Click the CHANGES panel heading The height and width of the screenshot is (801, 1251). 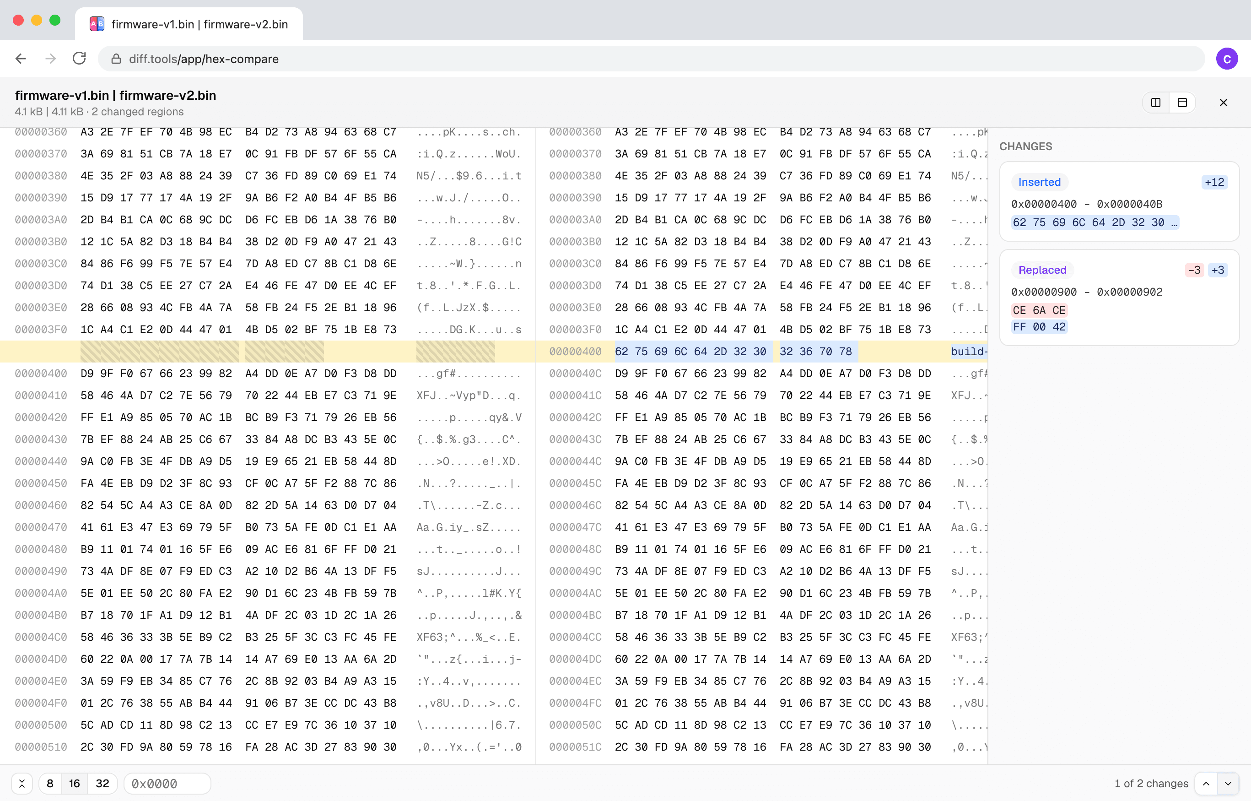coord(1025,146)
